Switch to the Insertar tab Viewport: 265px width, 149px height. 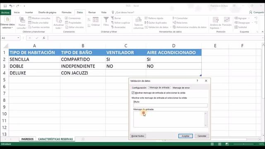click(x=29, y=12)
